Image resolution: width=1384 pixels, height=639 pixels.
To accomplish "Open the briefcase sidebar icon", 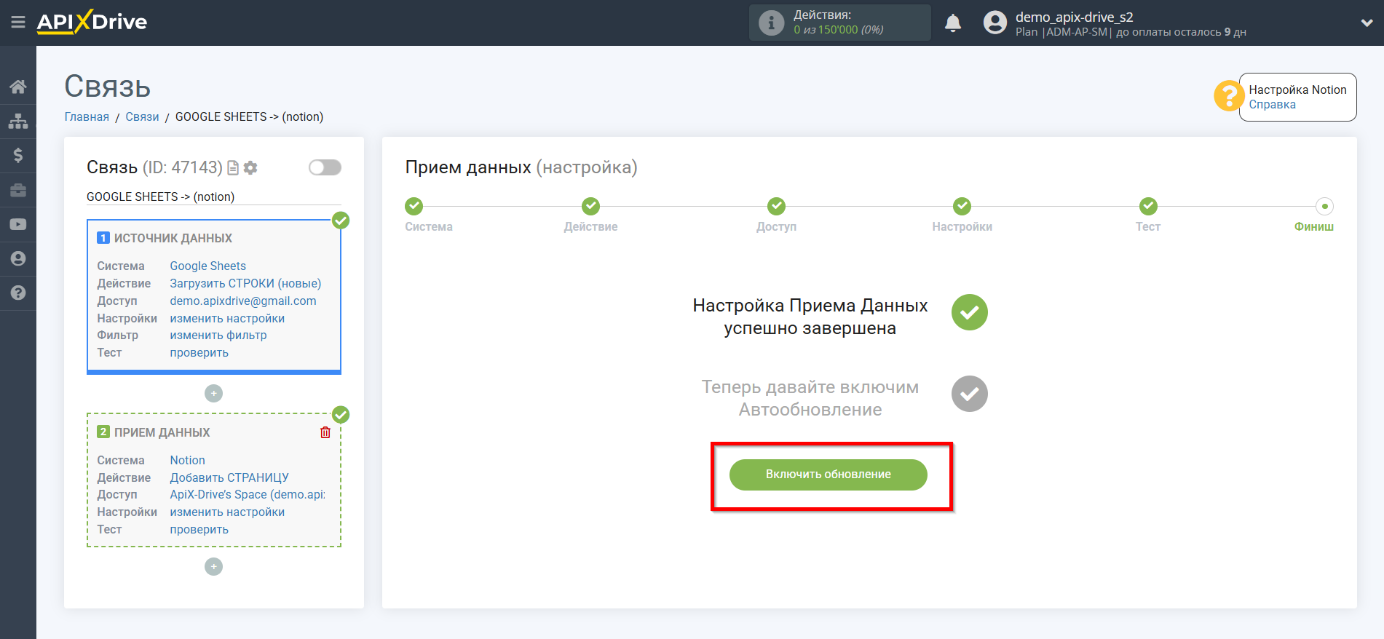I will [x=18, y=190].
